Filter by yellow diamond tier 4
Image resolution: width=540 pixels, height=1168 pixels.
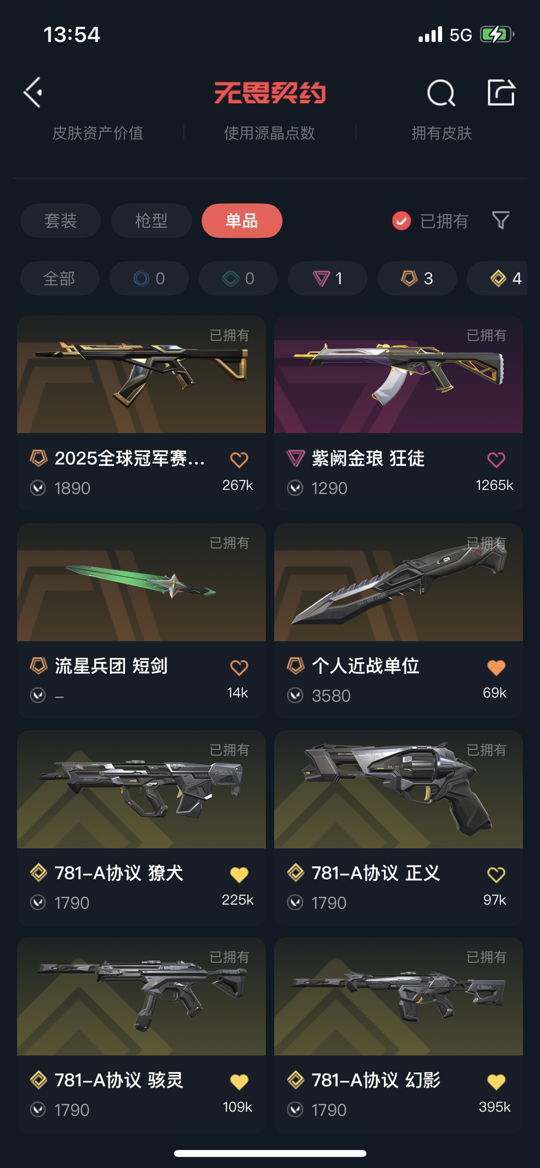tap(497, 278)
